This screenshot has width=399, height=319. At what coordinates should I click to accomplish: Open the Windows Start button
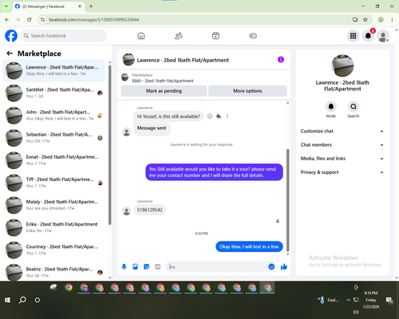7,300
